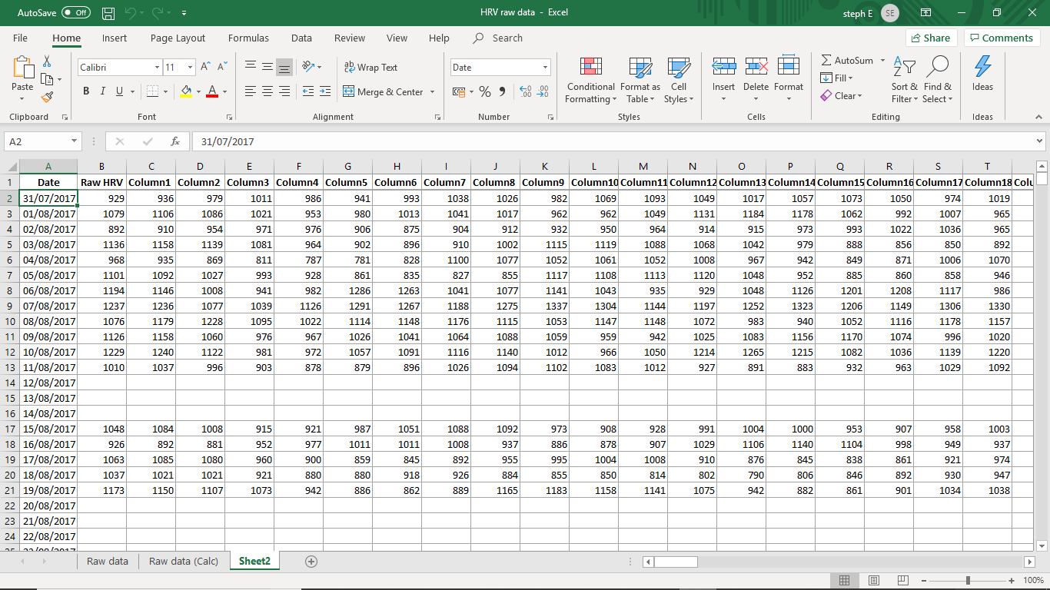Switch to Raw data (Calc) sheet
The height and width of the screenshot is (590, 1050).
[x=184, y=562]
